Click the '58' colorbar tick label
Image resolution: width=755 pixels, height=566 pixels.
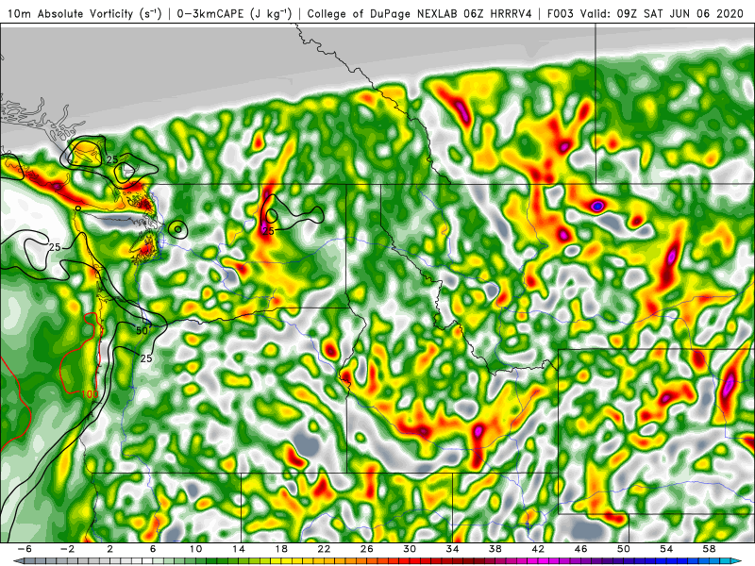coord(710,549)
